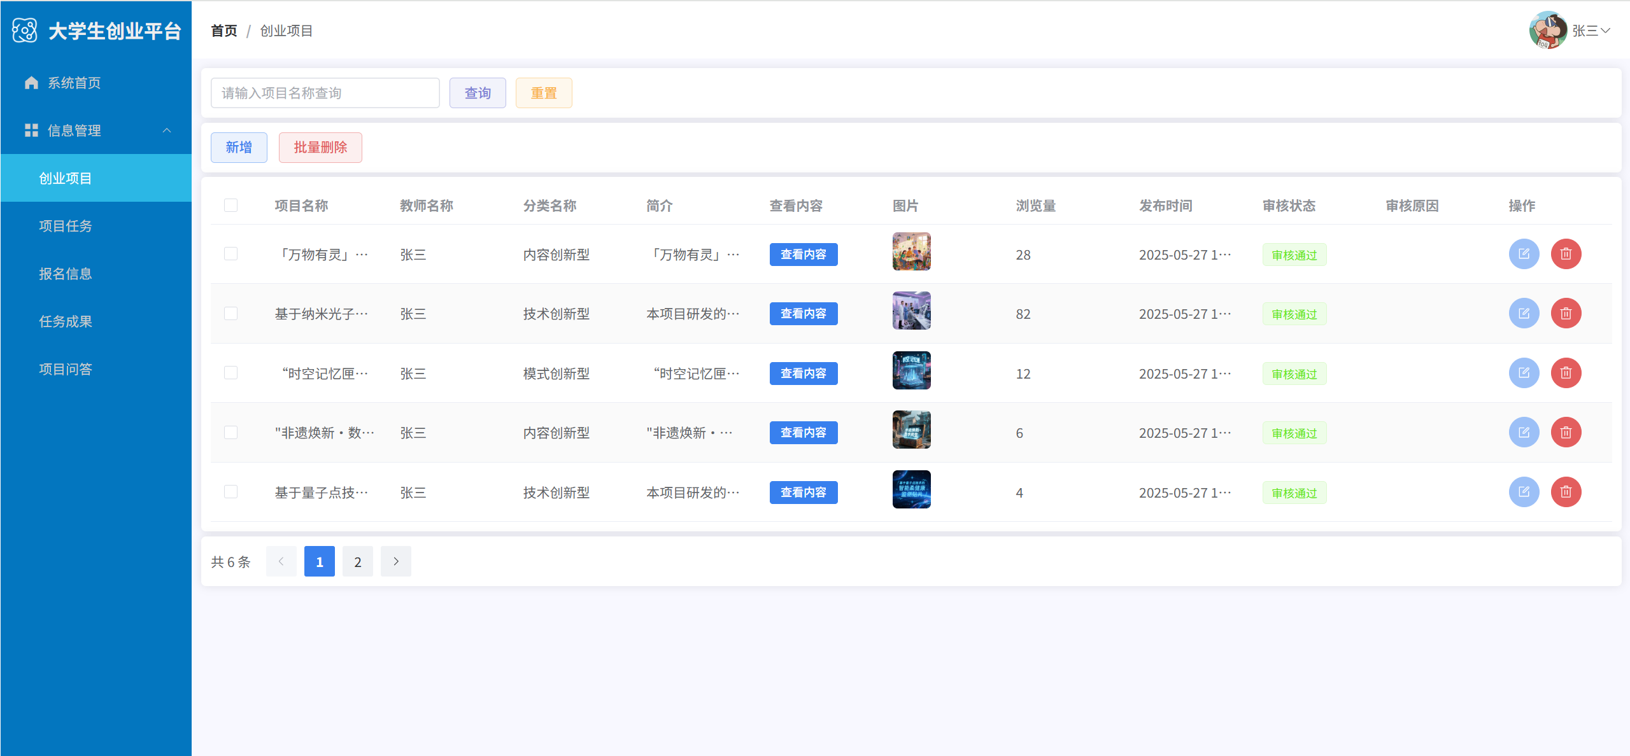The width and height of the screenshot is (1630, 756).
Task: Click 查看内容 for the 基于纳米光子 project
Action: tap(803, 314)
